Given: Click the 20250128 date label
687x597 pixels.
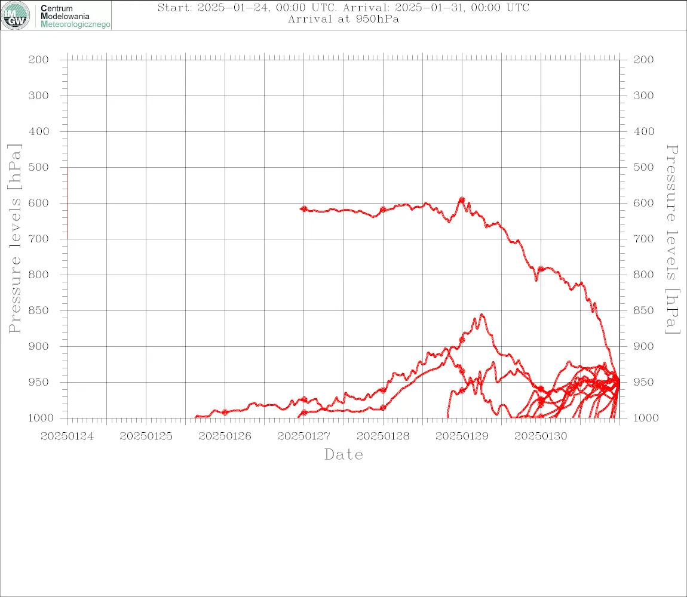Looking at the screenshot, I should (x=383, y=436).
